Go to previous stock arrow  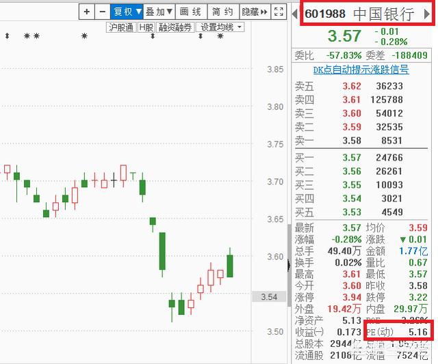tap(294, 14)
